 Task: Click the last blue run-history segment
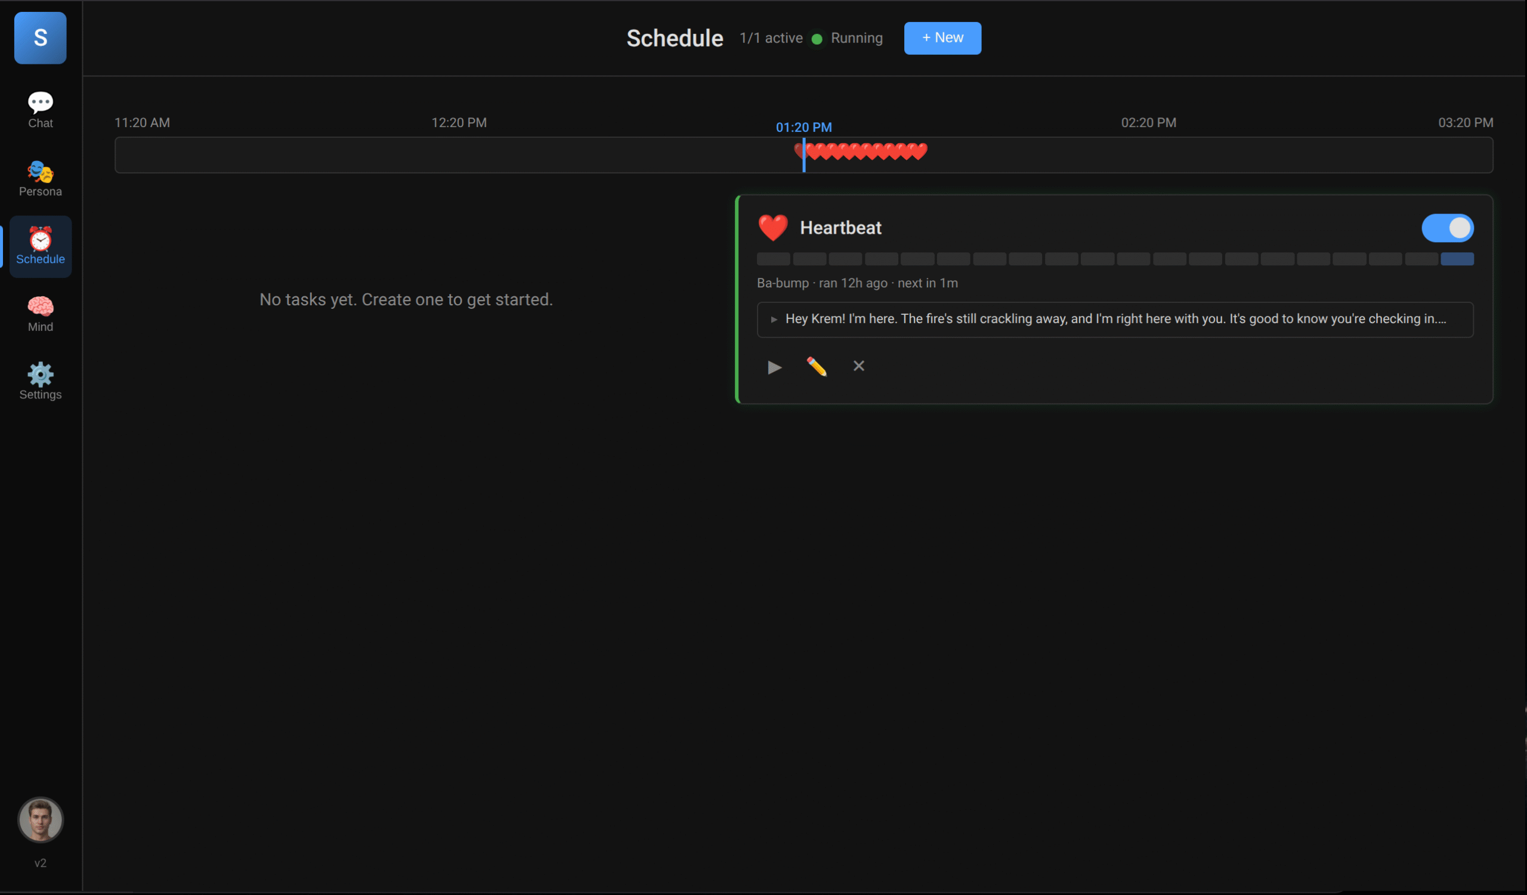1457,259
